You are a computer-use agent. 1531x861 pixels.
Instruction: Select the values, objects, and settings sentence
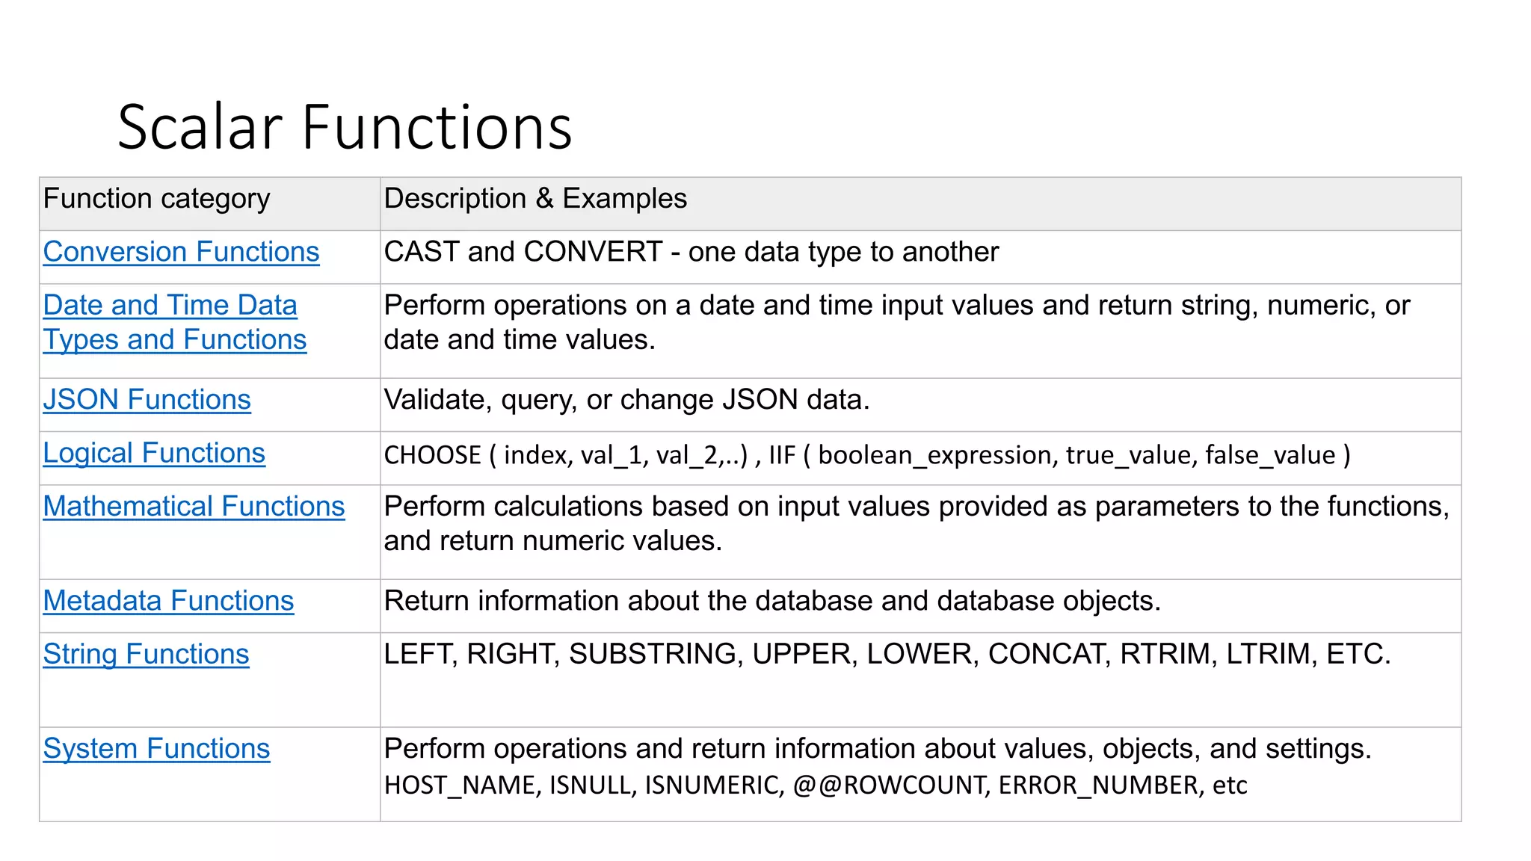878,749
